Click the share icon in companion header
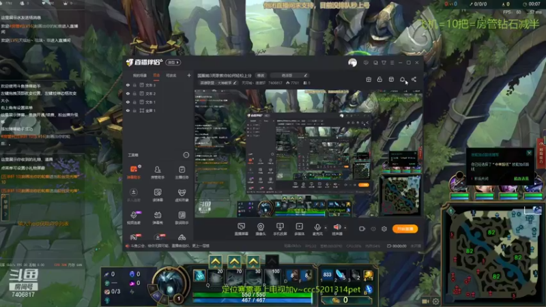This screenshot has height=307, width=546. [414, 80]
